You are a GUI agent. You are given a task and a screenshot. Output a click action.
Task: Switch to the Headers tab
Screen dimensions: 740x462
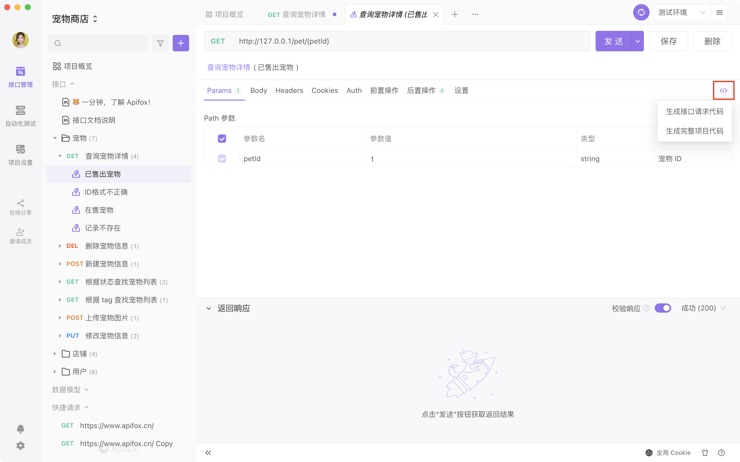pos(289,90)
